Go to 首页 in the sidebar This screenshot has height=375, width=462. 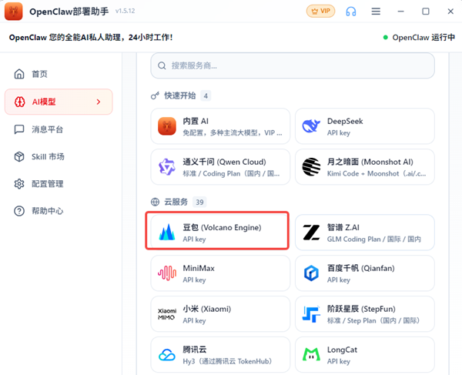(x=59, y=74)
